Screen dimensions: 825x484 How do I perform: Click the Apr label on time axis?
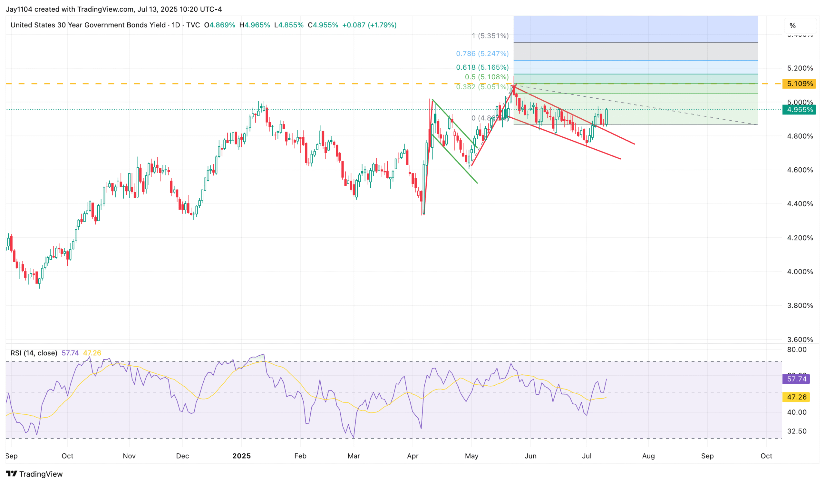click(412, 456)
